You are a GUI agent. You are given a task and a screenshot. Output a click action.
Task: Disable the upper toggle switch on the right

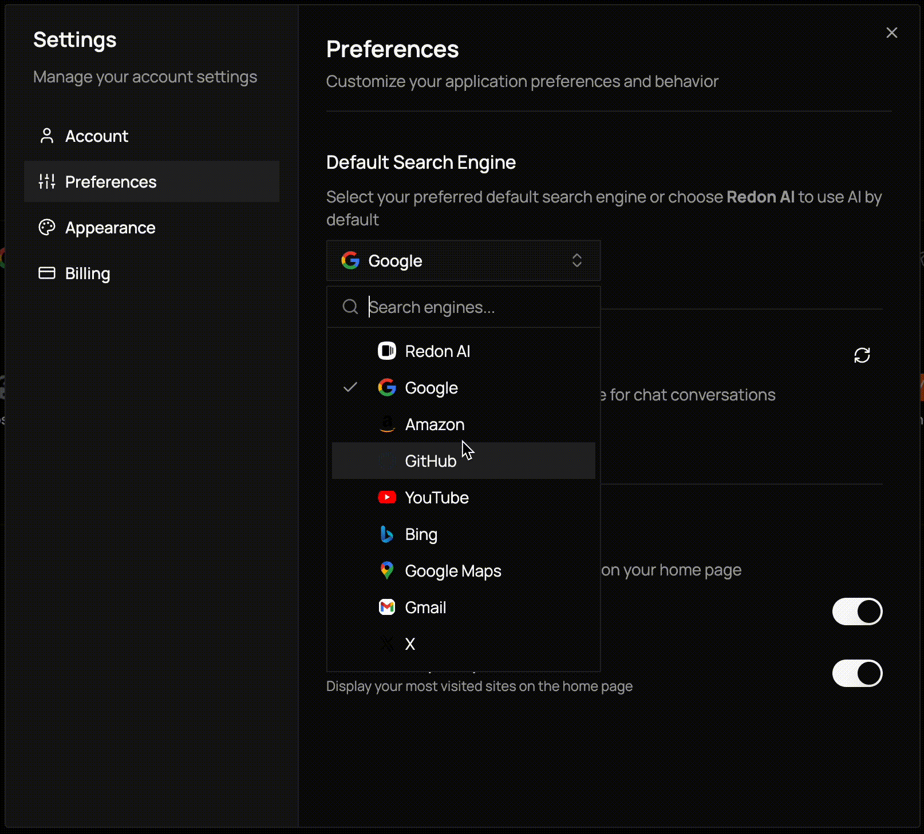[856, 611]
